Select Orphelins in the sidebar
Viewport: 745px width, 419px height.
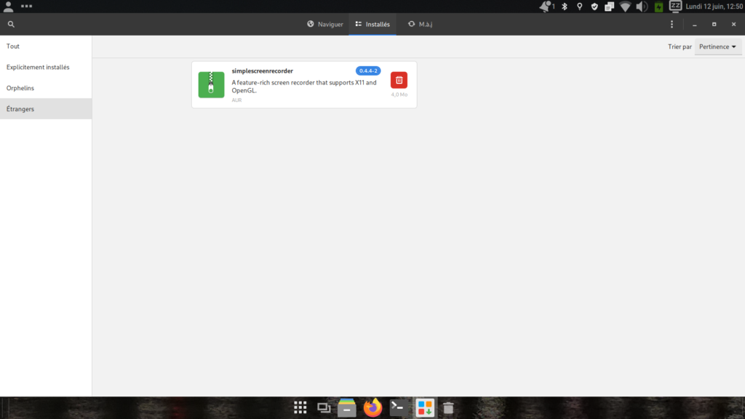(x=20, y=88)
